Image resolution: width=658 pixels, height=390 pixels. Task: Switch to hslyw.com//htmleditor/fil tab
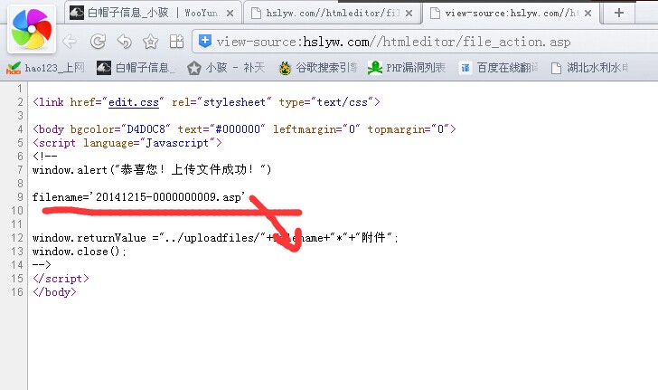[332, 13]
